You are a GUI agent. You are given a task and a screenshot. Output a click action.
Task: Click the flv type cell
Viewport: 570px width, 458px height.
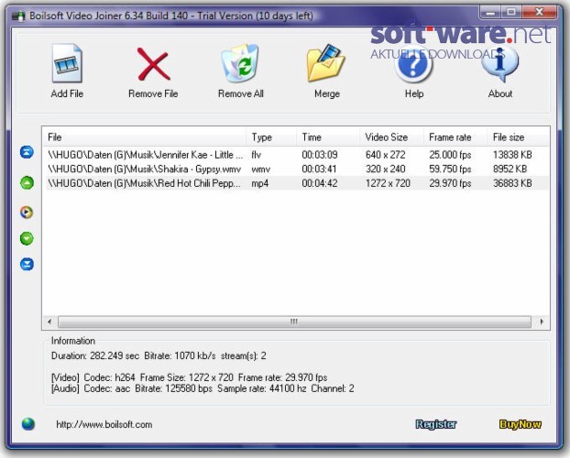tap(257, 155)
